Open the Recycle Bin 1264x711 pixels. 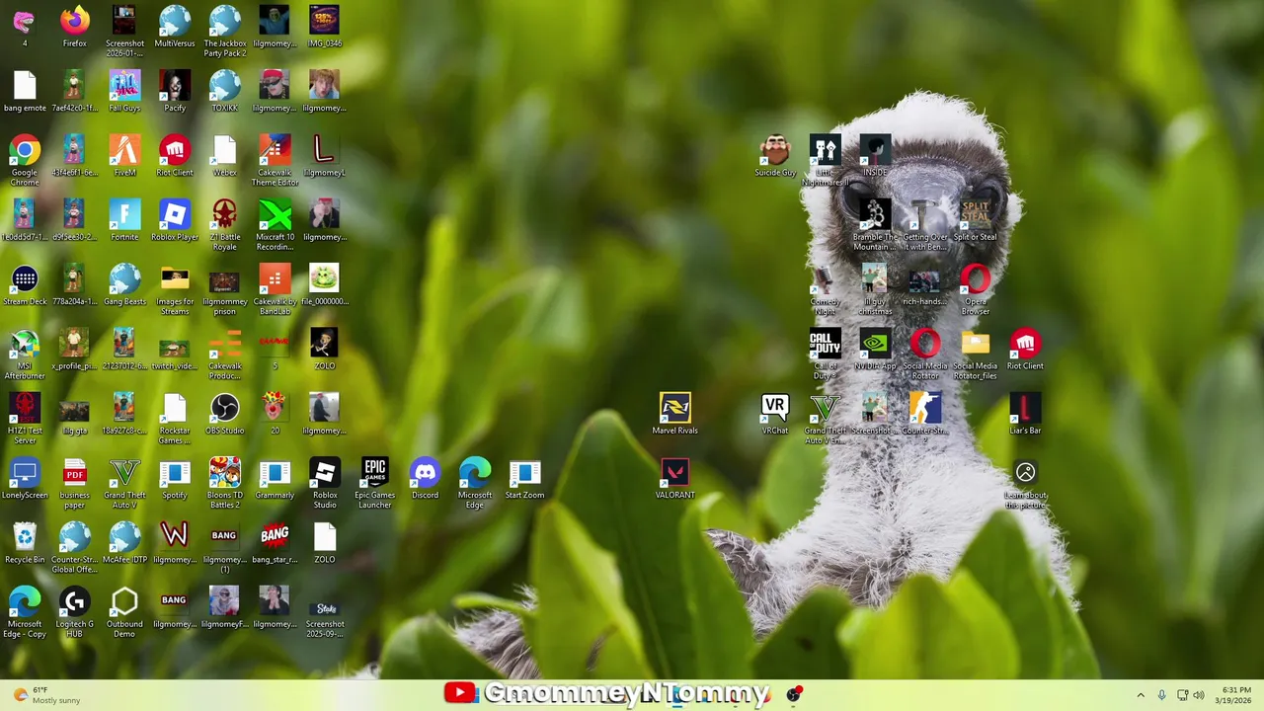pos(25,542)
